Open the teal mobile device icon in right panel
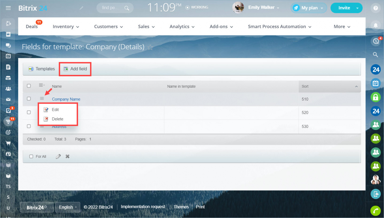The image size is (384, 218). tap(375, 194)
